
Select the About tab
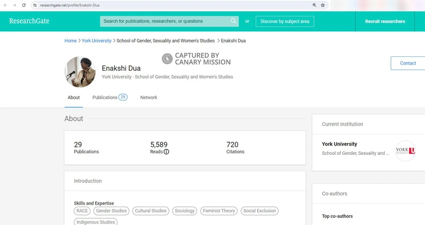click(x=73, y=97)
